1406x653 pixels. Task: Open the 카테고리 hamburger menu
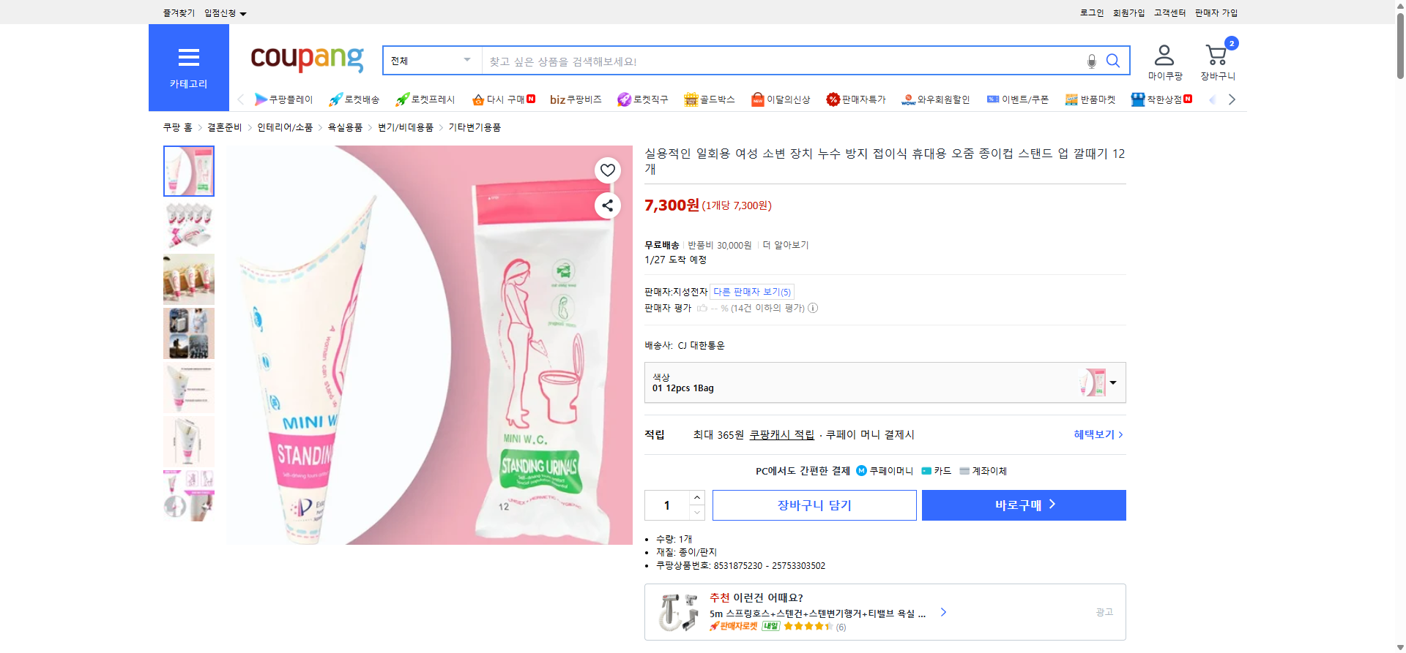[188, 58]
